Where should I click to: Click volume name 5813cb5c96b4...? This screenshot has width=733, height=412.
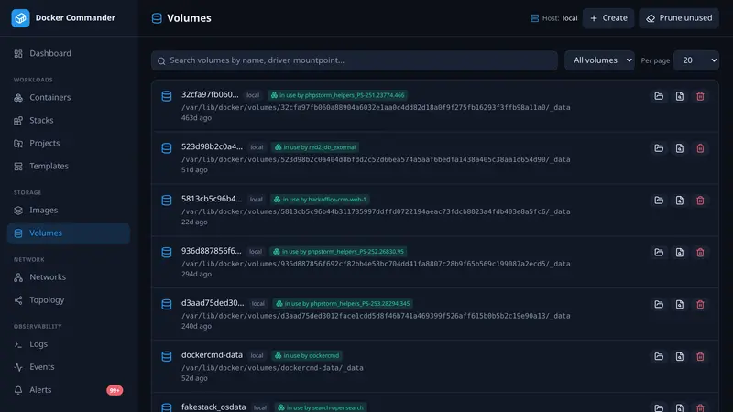(212, 199)
